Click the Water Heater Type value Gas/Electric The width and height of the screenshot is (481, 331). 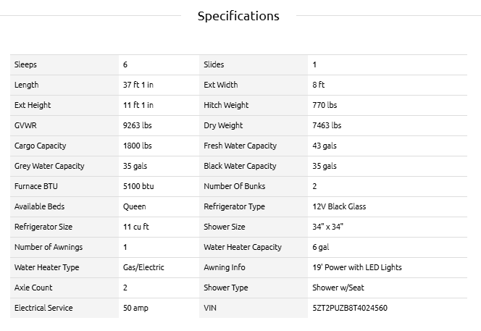(x=143, y=267)
